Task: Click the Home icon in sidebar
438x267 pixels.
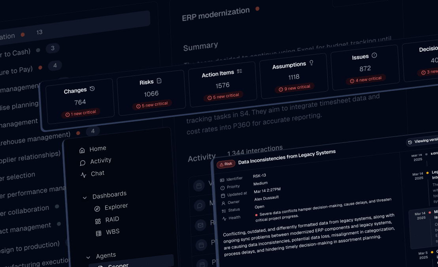Action: [x=82, y=150]
